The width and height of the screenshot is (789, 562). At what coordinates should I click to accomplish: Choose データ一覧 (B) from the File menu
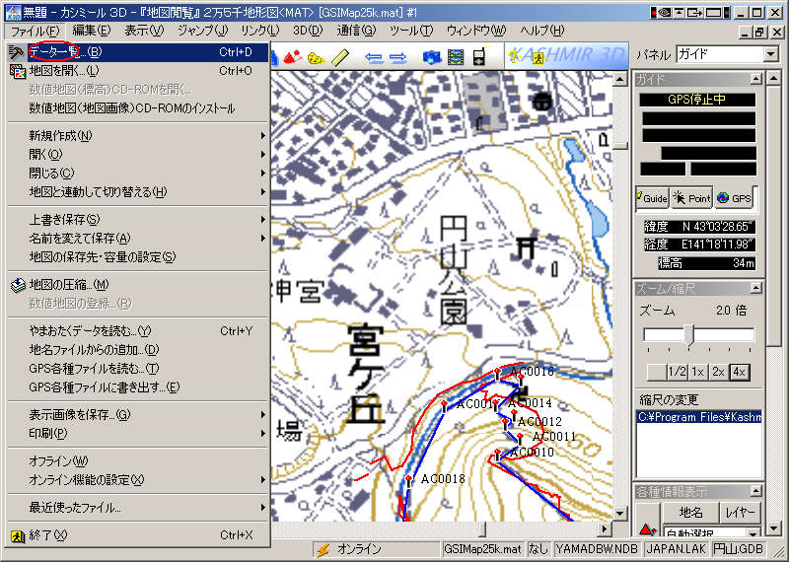coord(138,52)
